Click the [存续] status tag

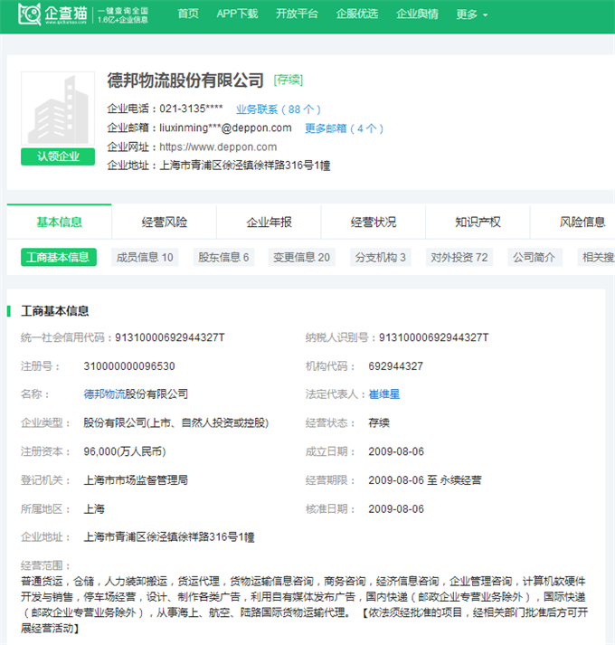coord(289,80)
